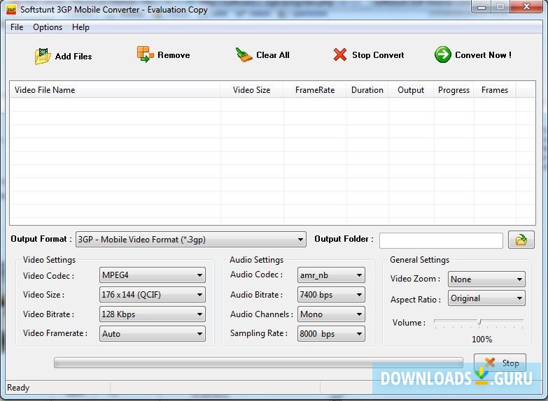Sort by the Video Size column header
This screenshot has height=401, width=548.
(252, 89)
